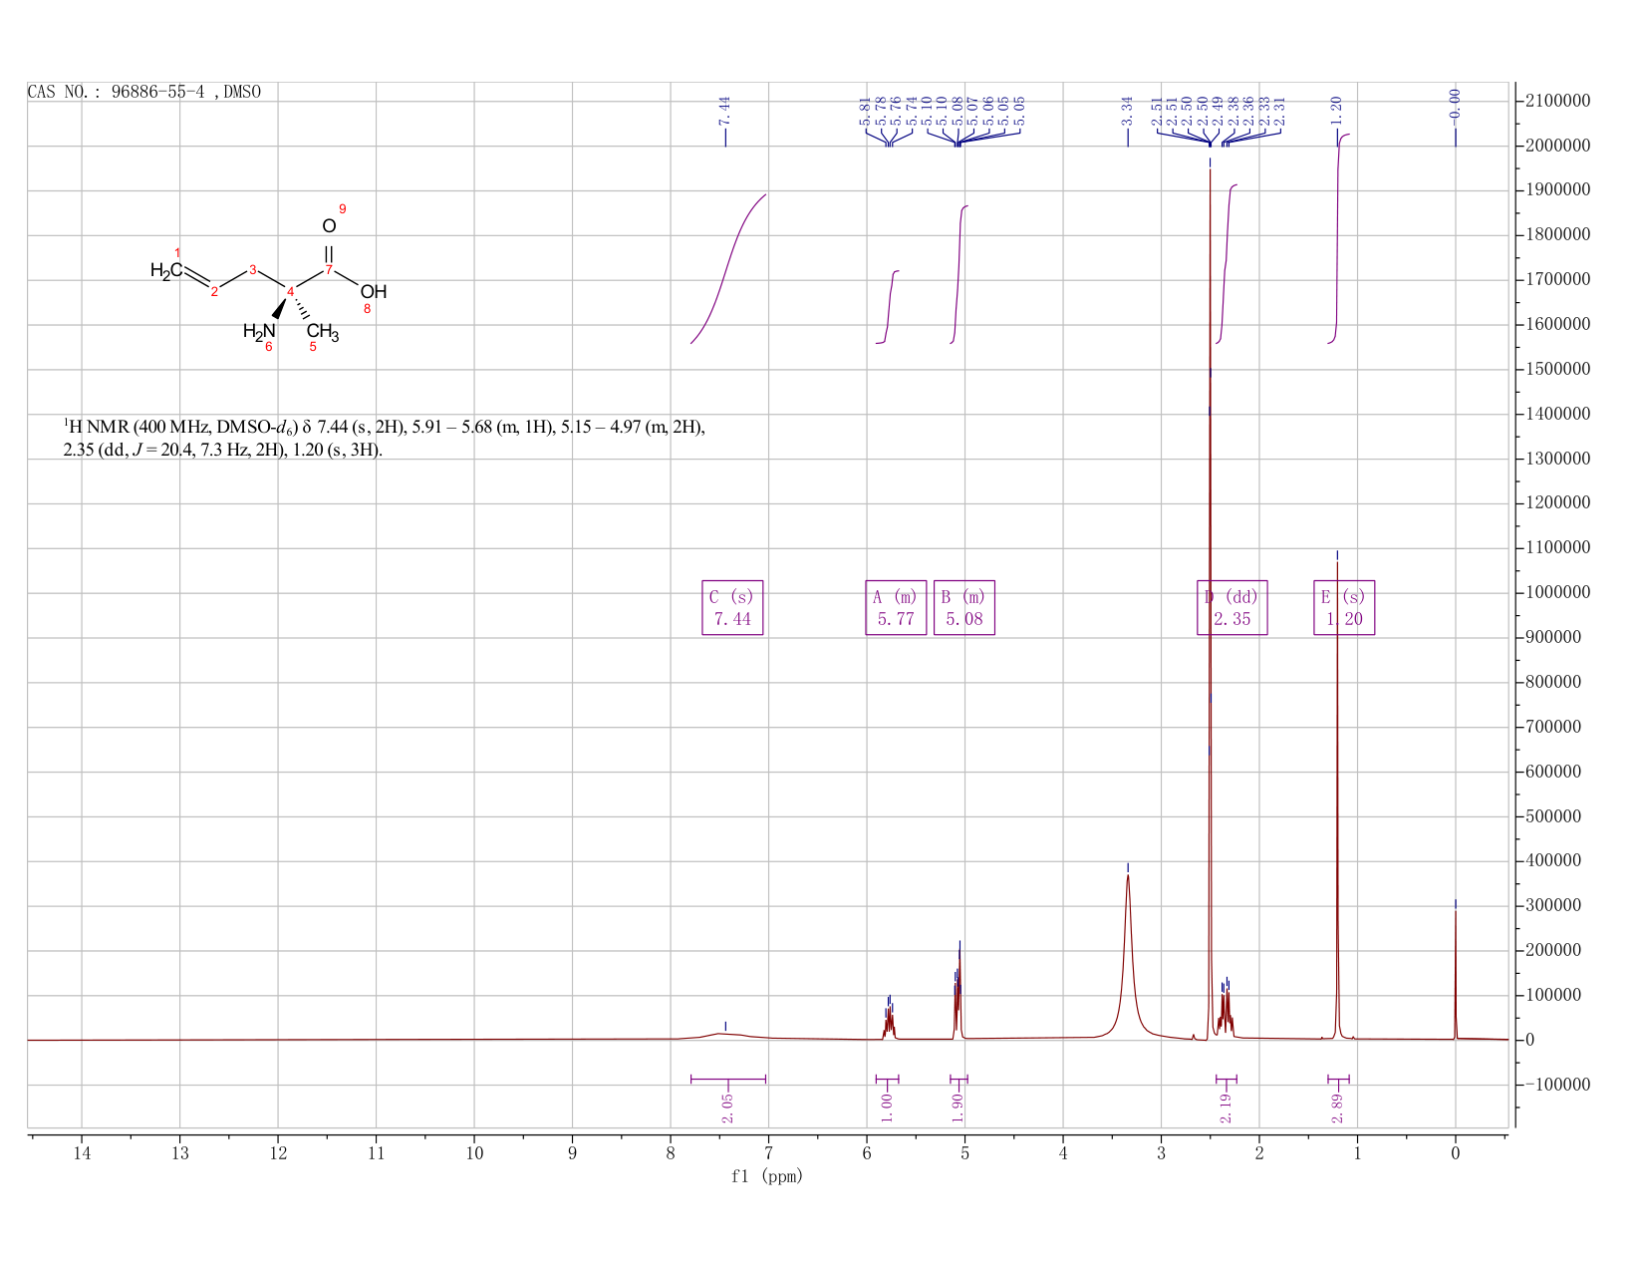Click the carbonyl O atom labeled 9
1644x1271 pixels.
coord(329,226)
